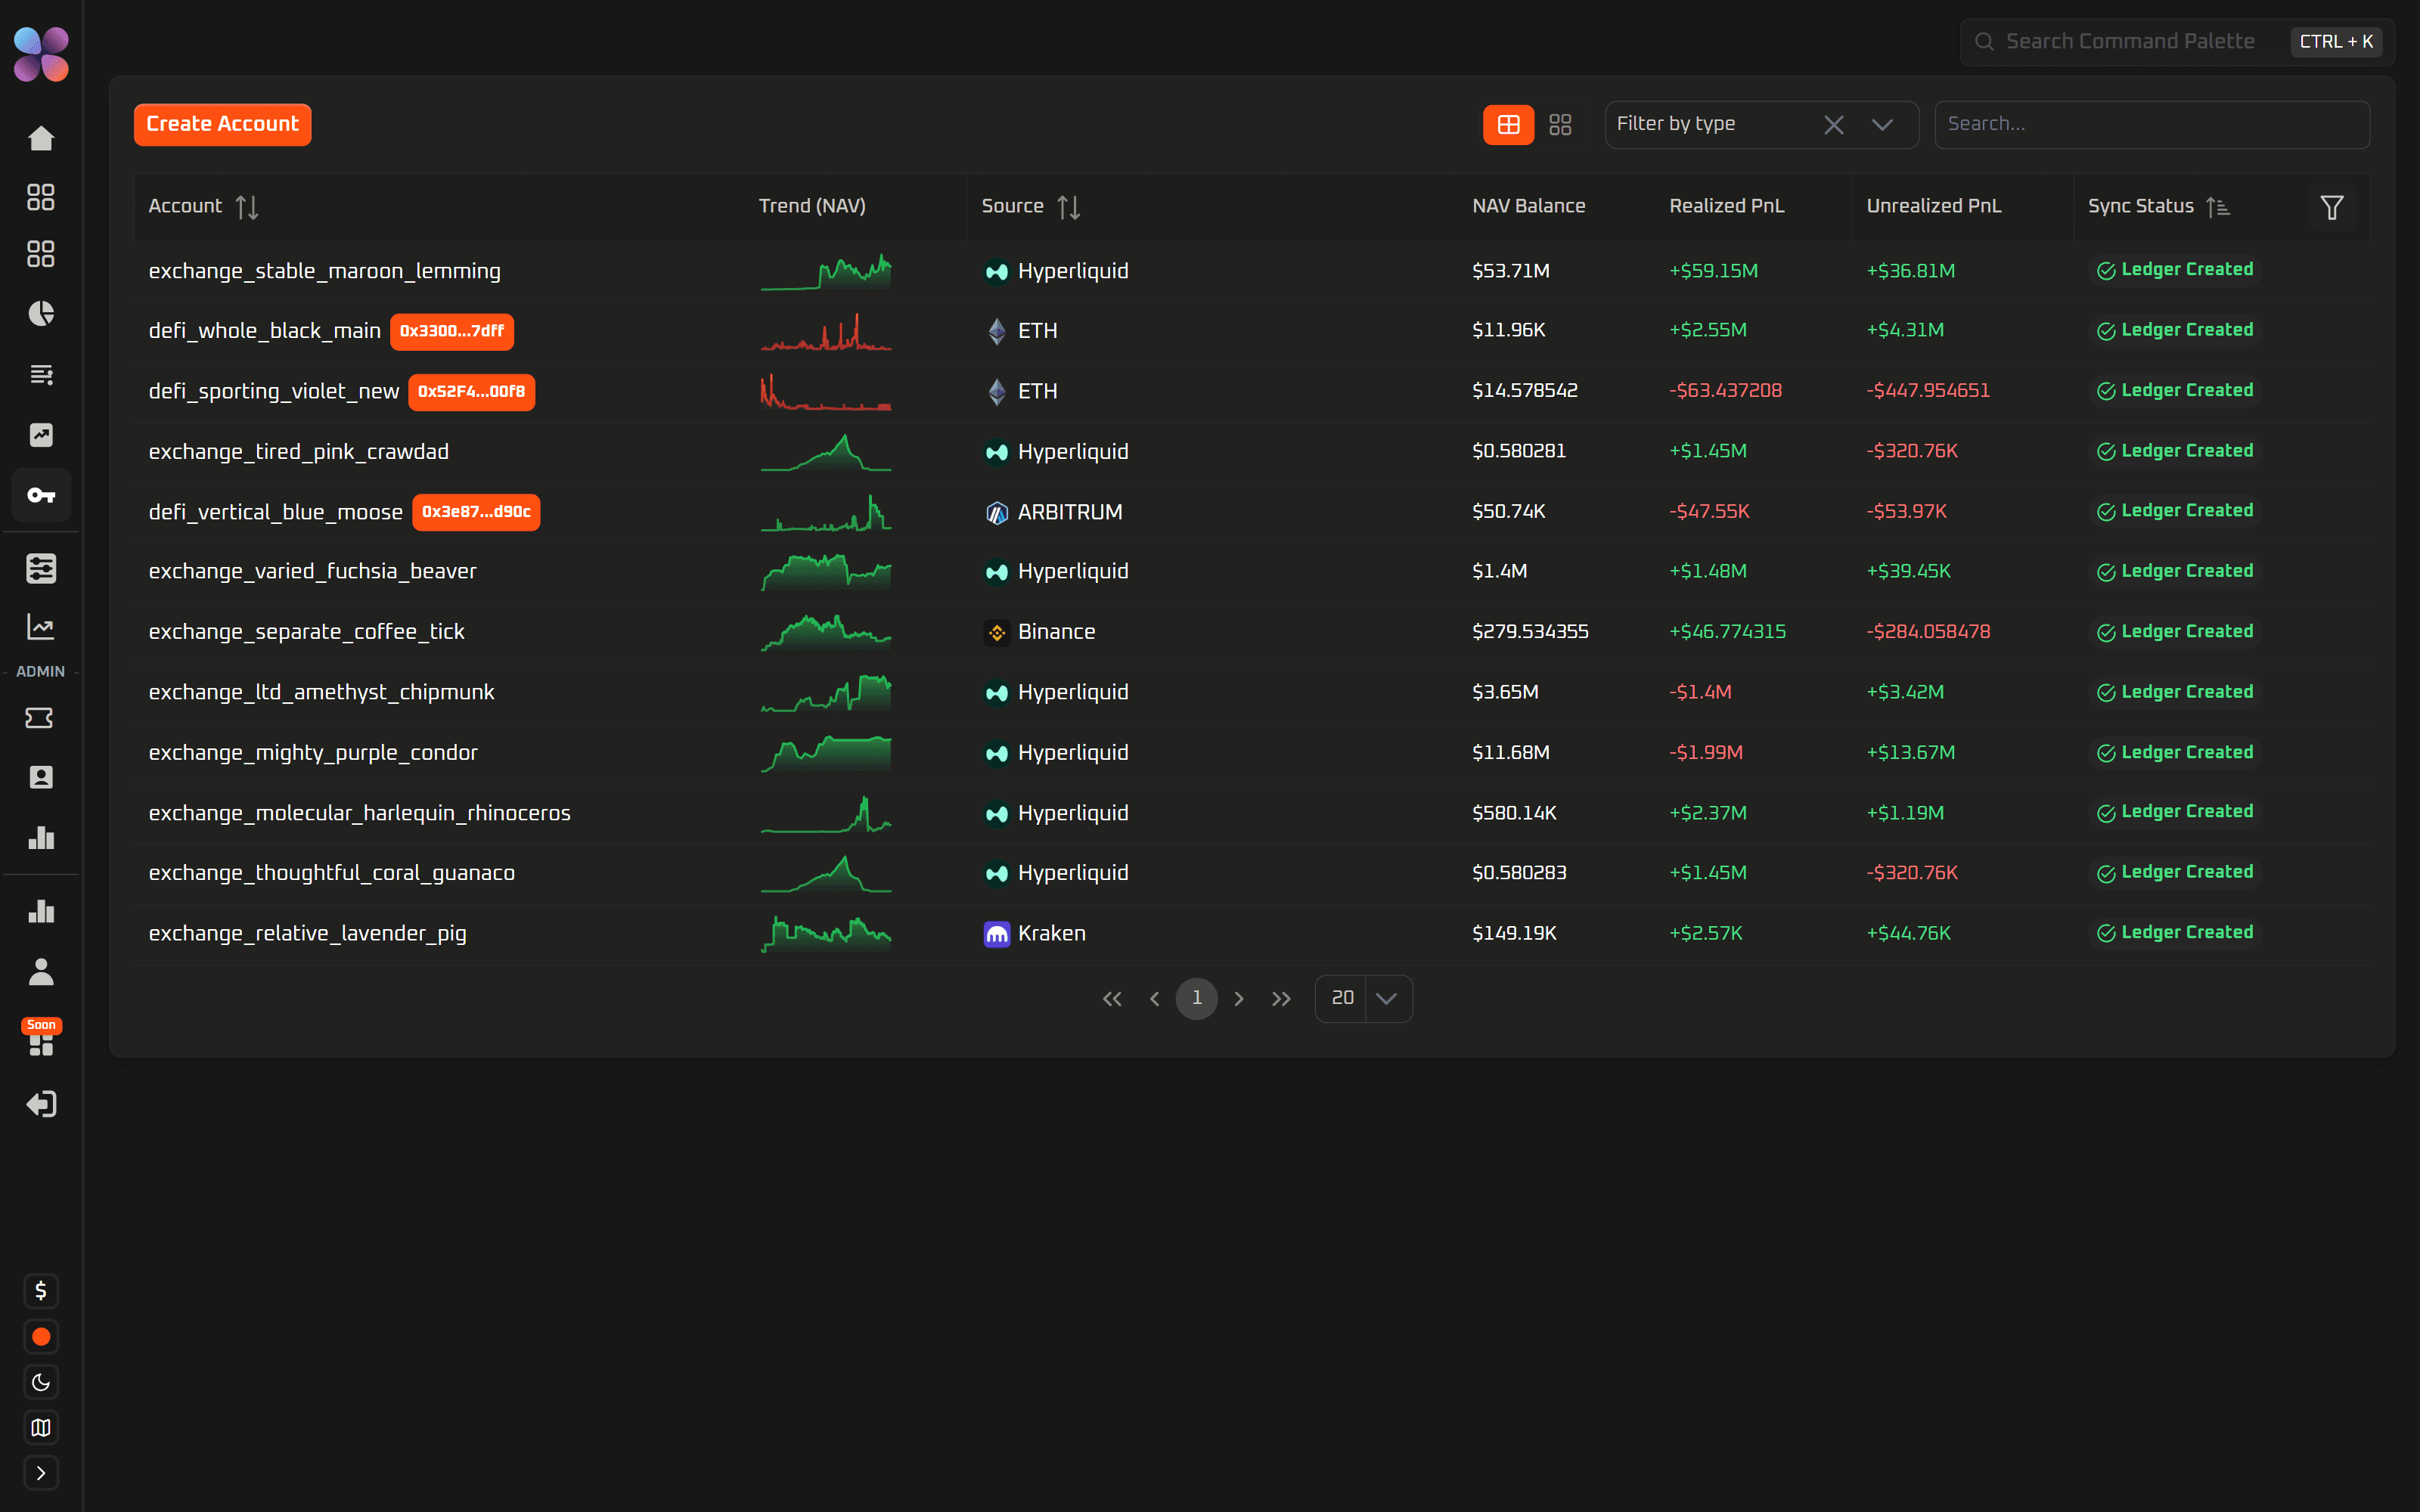Click the Unrealized PnL column header
This screenshot has width=2420, height=1512.
pyautogui.click(x=1934, y=206)
